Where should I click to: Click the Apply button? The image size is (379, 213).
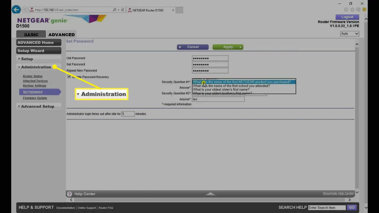coord(228,47)
